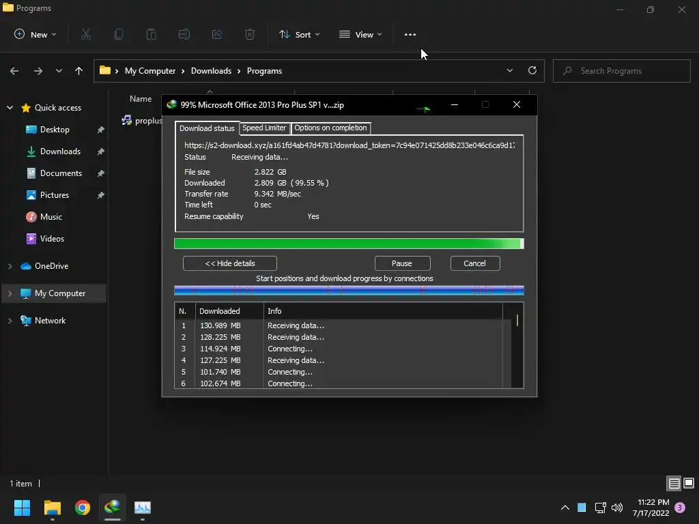Click the Rename icon in File Explorer toolbar
Image resolution: width=699 pixels, height=524 pixels.
point(184,34)
